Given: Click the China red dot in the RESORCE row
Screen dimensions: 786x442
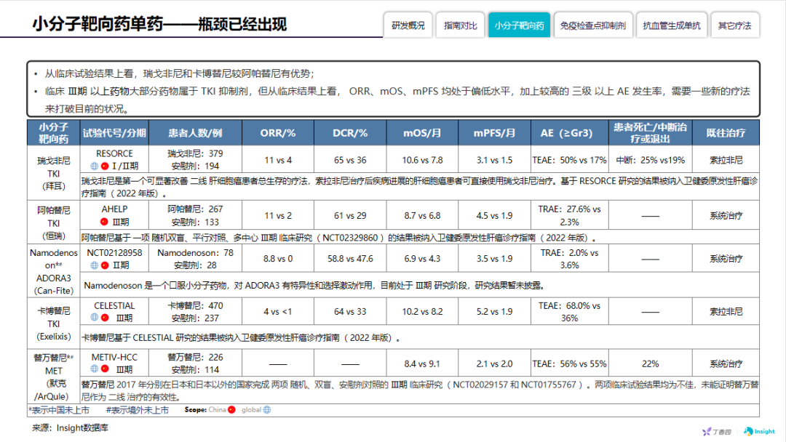Looking at the screenshot, I should click(x=105, y=166).
